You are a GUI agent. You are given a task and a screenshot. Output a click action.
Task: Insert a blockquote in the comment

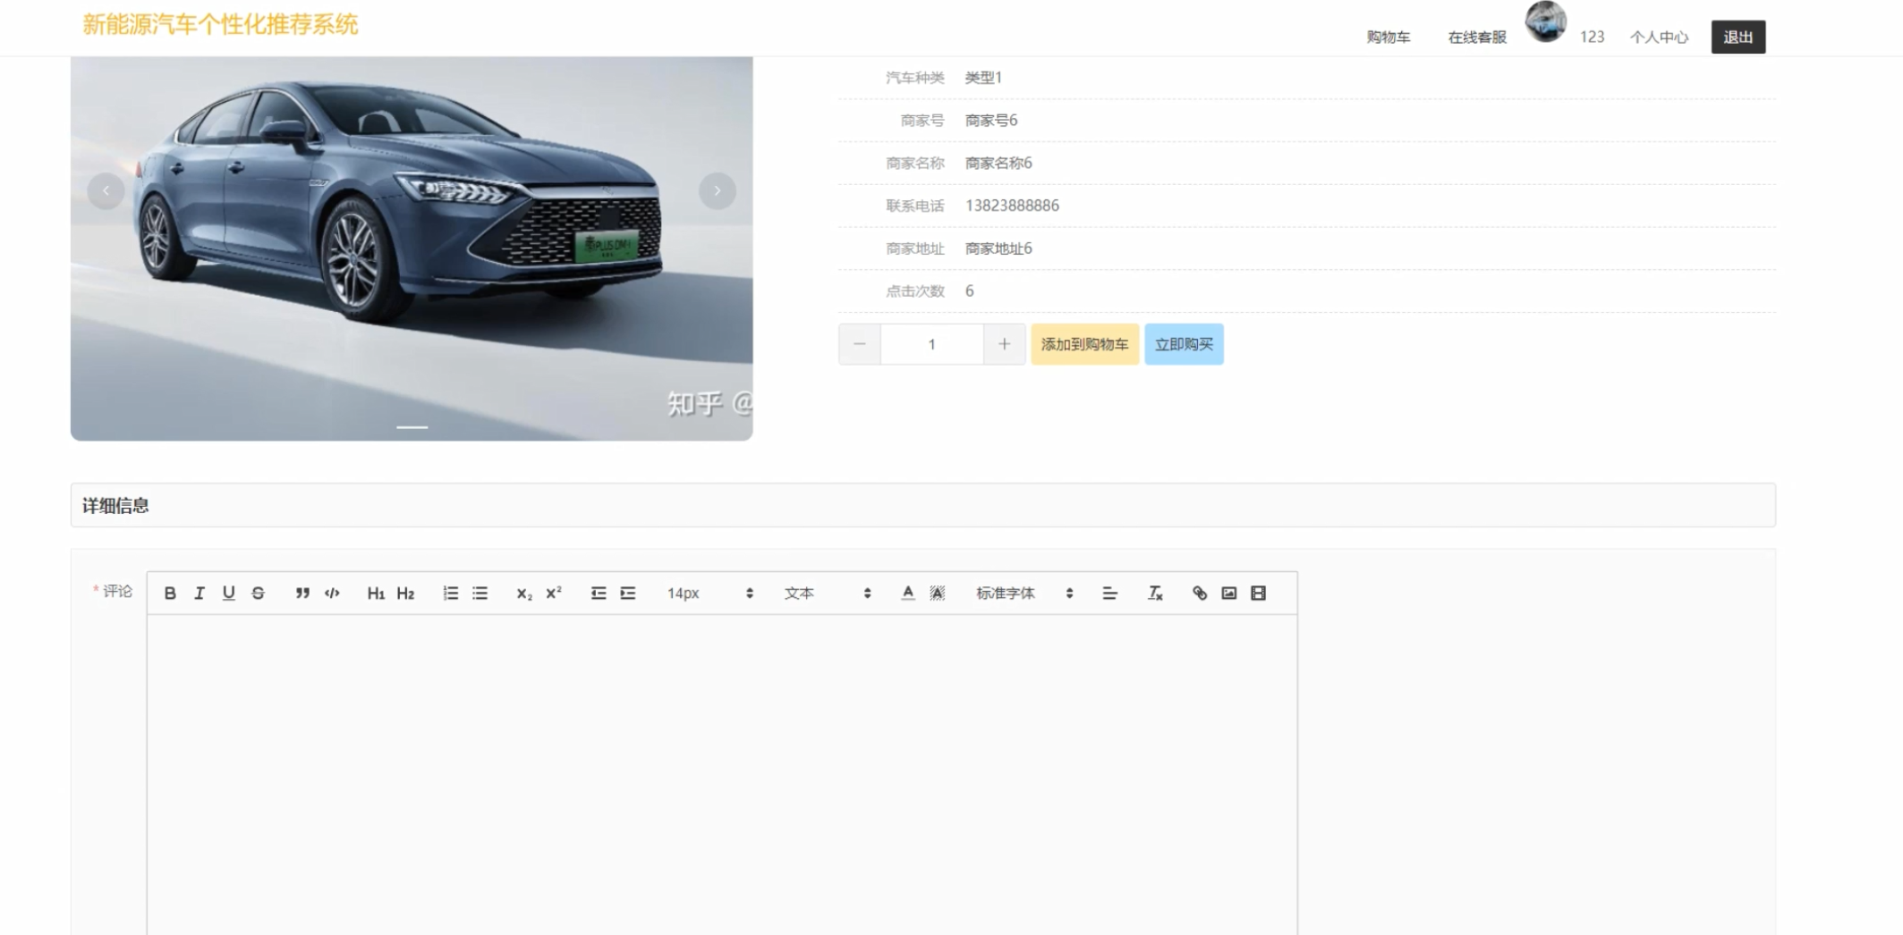[x=302, y=594]
